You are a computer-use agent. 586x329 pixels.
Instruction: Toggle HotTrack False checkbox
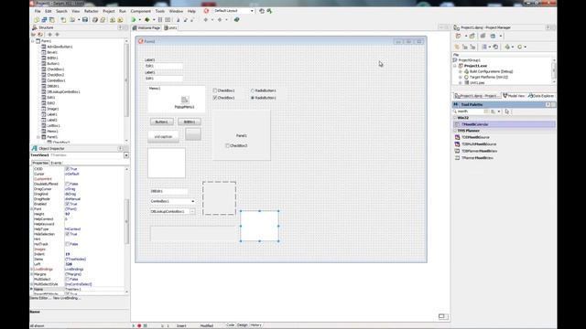pos(68,244)
